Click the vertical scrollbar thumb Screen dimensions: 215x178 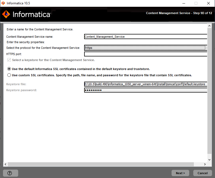pyautogui.click(x=209, y=91)
